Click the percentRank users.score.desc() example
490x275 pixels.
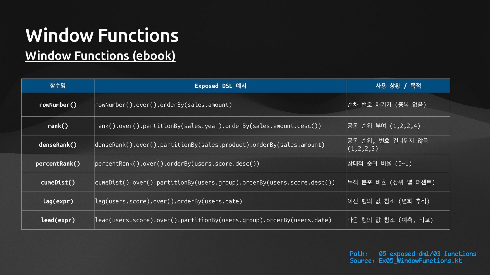[x=177, y=163]
